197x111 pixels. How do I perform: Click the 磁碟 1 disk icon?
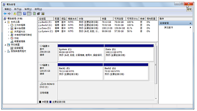(41, 65)
